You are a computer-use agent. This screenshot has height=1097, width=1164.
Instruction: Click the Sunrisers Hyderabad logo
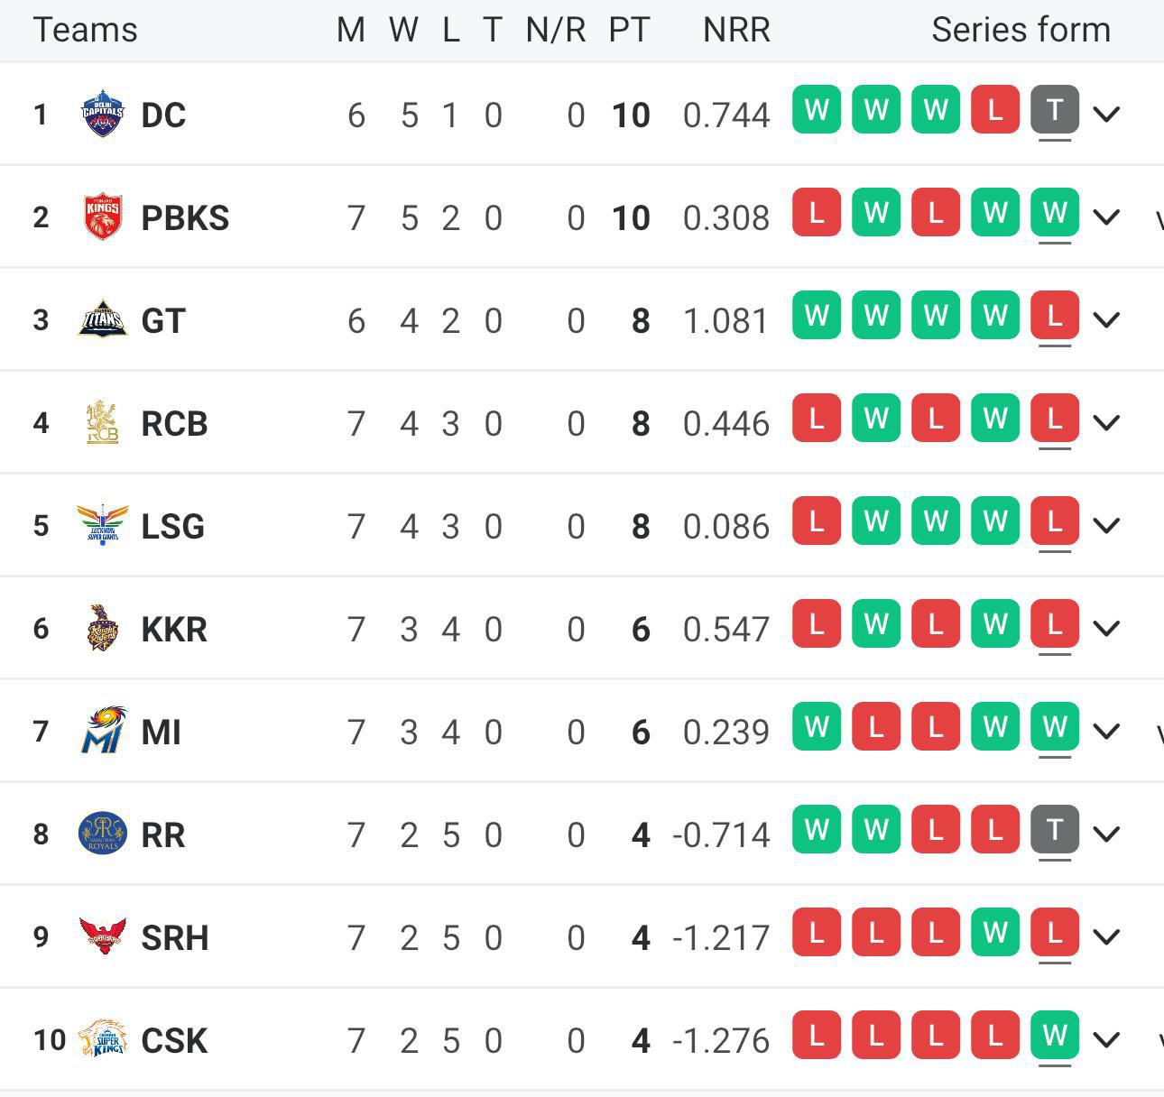pos(103,937)
